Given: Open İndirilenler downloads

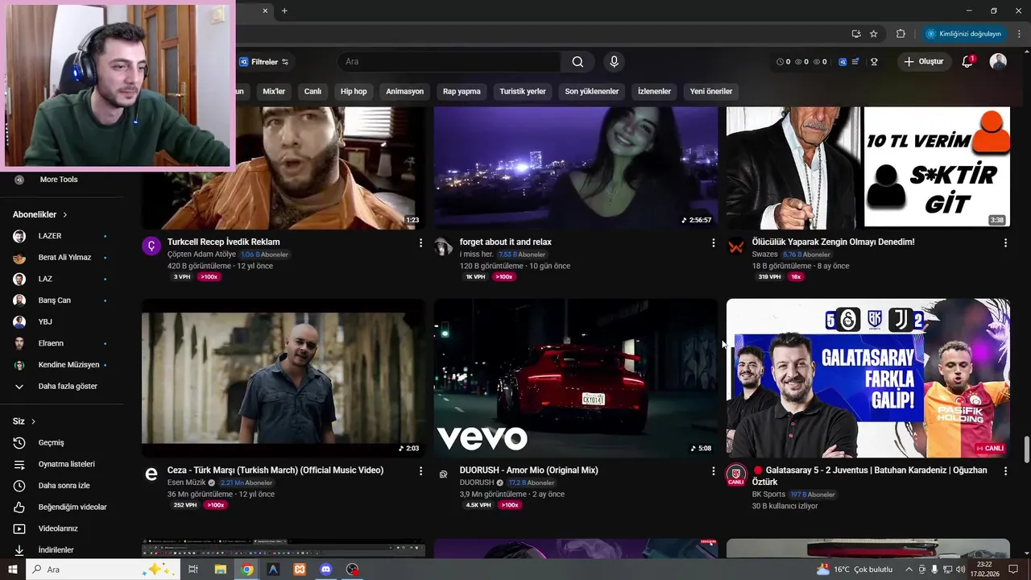Looking at the screenshot, I should 61,550.
